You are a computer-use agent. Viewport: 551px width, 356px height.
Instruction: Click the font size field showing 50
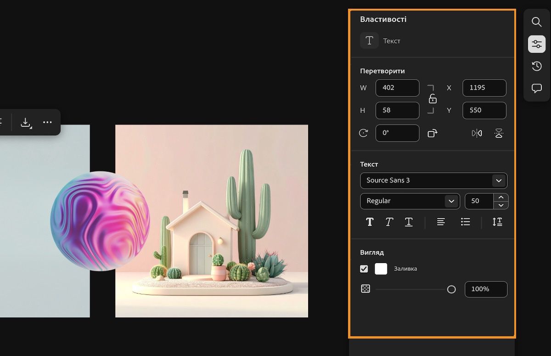[x=480, y=201]
